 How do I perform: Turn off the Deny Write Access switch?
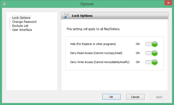(x=151, y=62)
